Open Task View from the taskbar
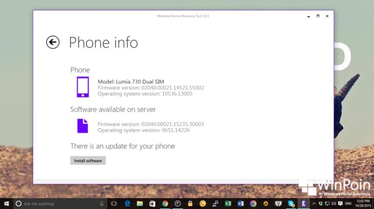This screenshot has height=209, width=374. click(114, 204)
